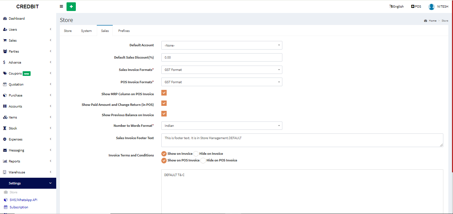Click the Coupons tag icon
This screenshot has height=214, width=453.
(x=5, y=74)
